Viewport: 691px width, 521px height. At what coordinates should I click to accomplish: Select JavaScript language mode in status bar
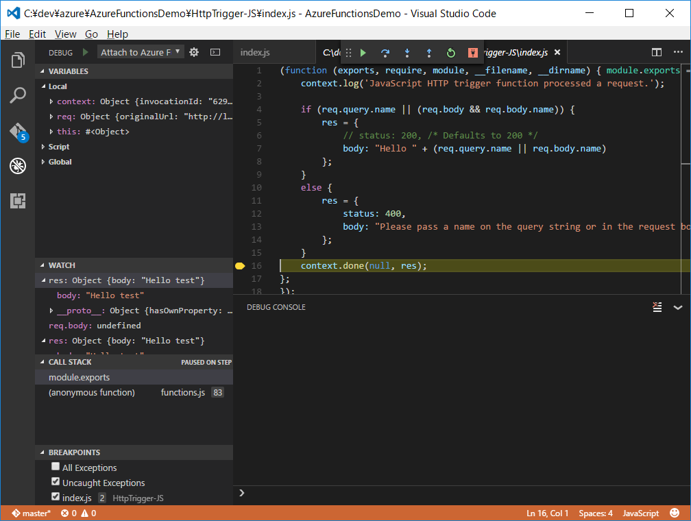[640, 512]
